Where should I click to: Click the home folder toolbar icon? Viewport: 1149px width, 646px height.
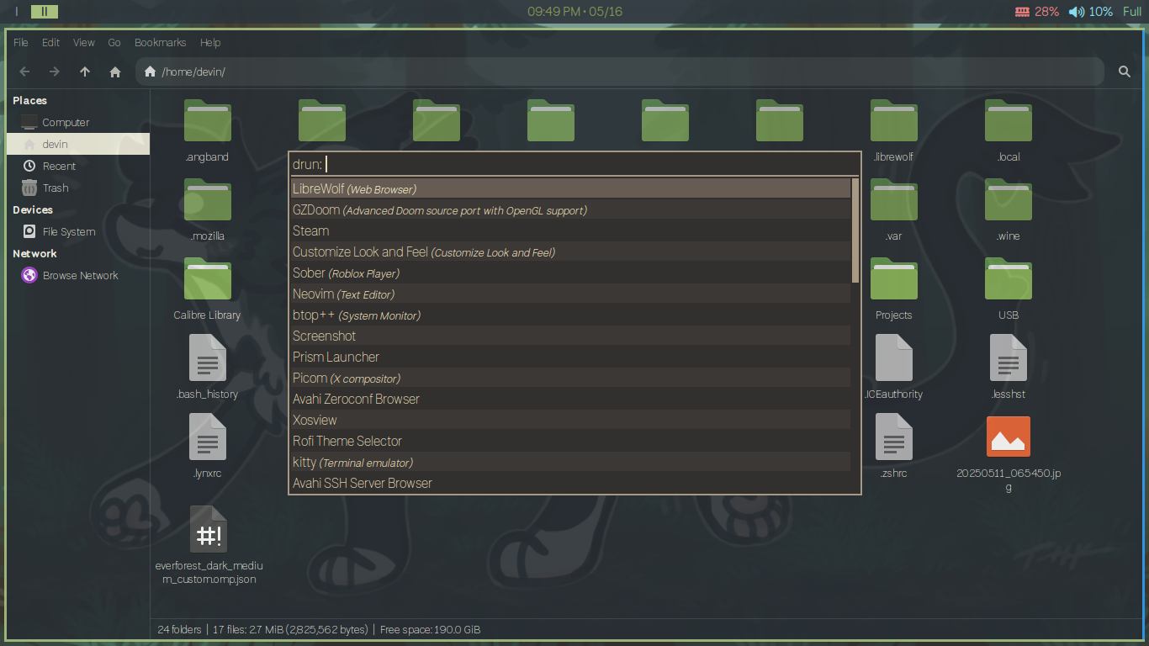pyautogui.click(x=115, y=72)
